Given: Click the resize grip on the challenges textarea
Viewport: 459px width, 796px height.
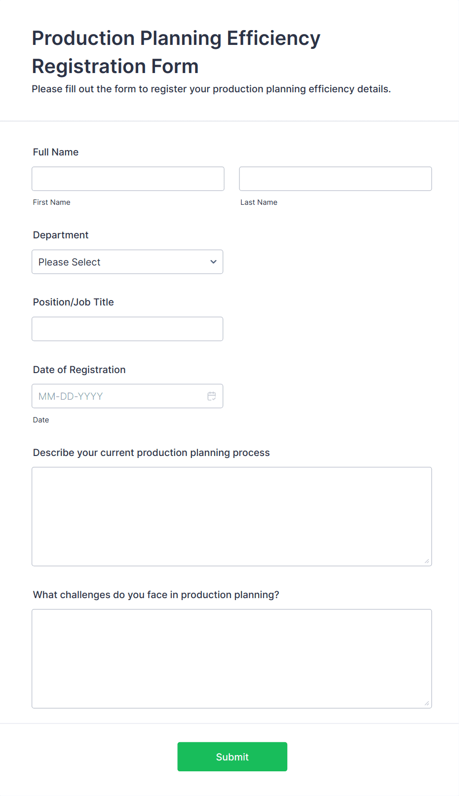Looking at the screenshot, I should coord(426,703).
